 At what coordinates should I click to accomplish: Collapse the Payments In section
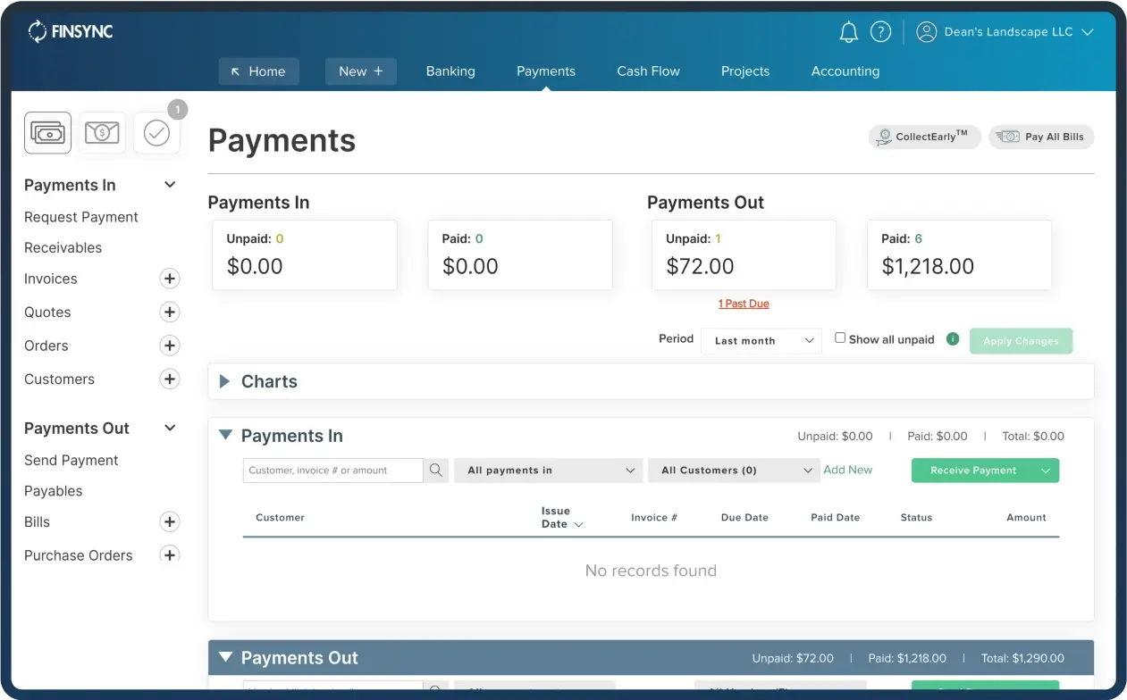click(225, 435)
